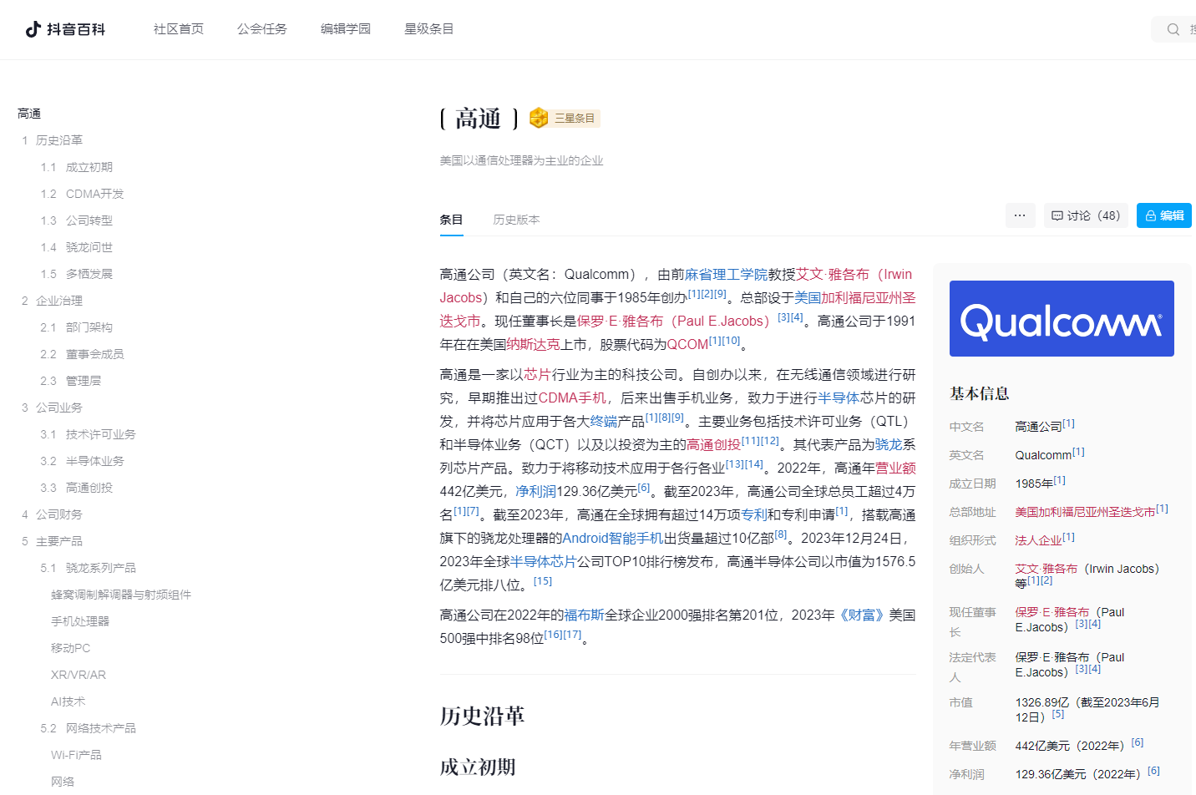This screenshot has width=1196, height=795.
Task: Open the 半导体 link
Action: 839,397
